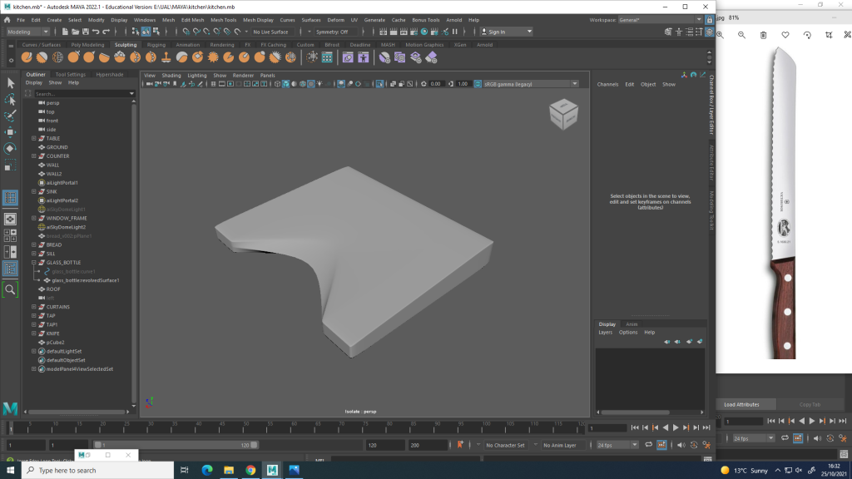This screenshot has width=852, height=479.
Task: Open the Mesh Tools menu
Action: click(223, 19)
